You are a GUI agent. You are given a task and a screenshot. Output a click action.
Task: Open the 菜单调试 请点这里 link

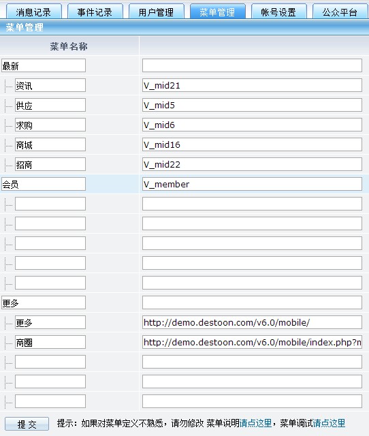tap(329, 423)
